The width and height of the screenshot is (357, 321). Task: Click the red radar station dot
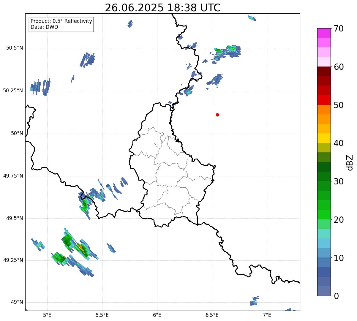point(217,115)
